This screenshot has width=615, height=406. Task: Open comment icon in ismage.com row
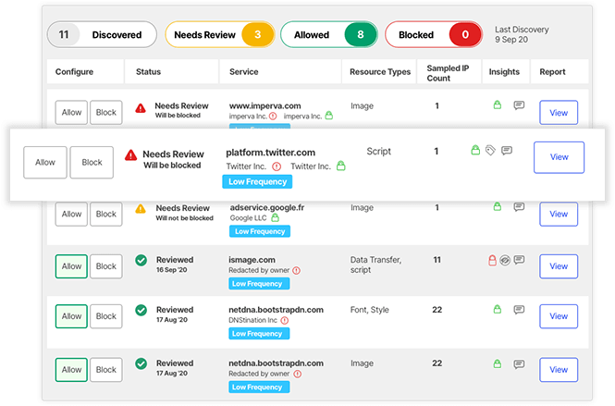520,260
